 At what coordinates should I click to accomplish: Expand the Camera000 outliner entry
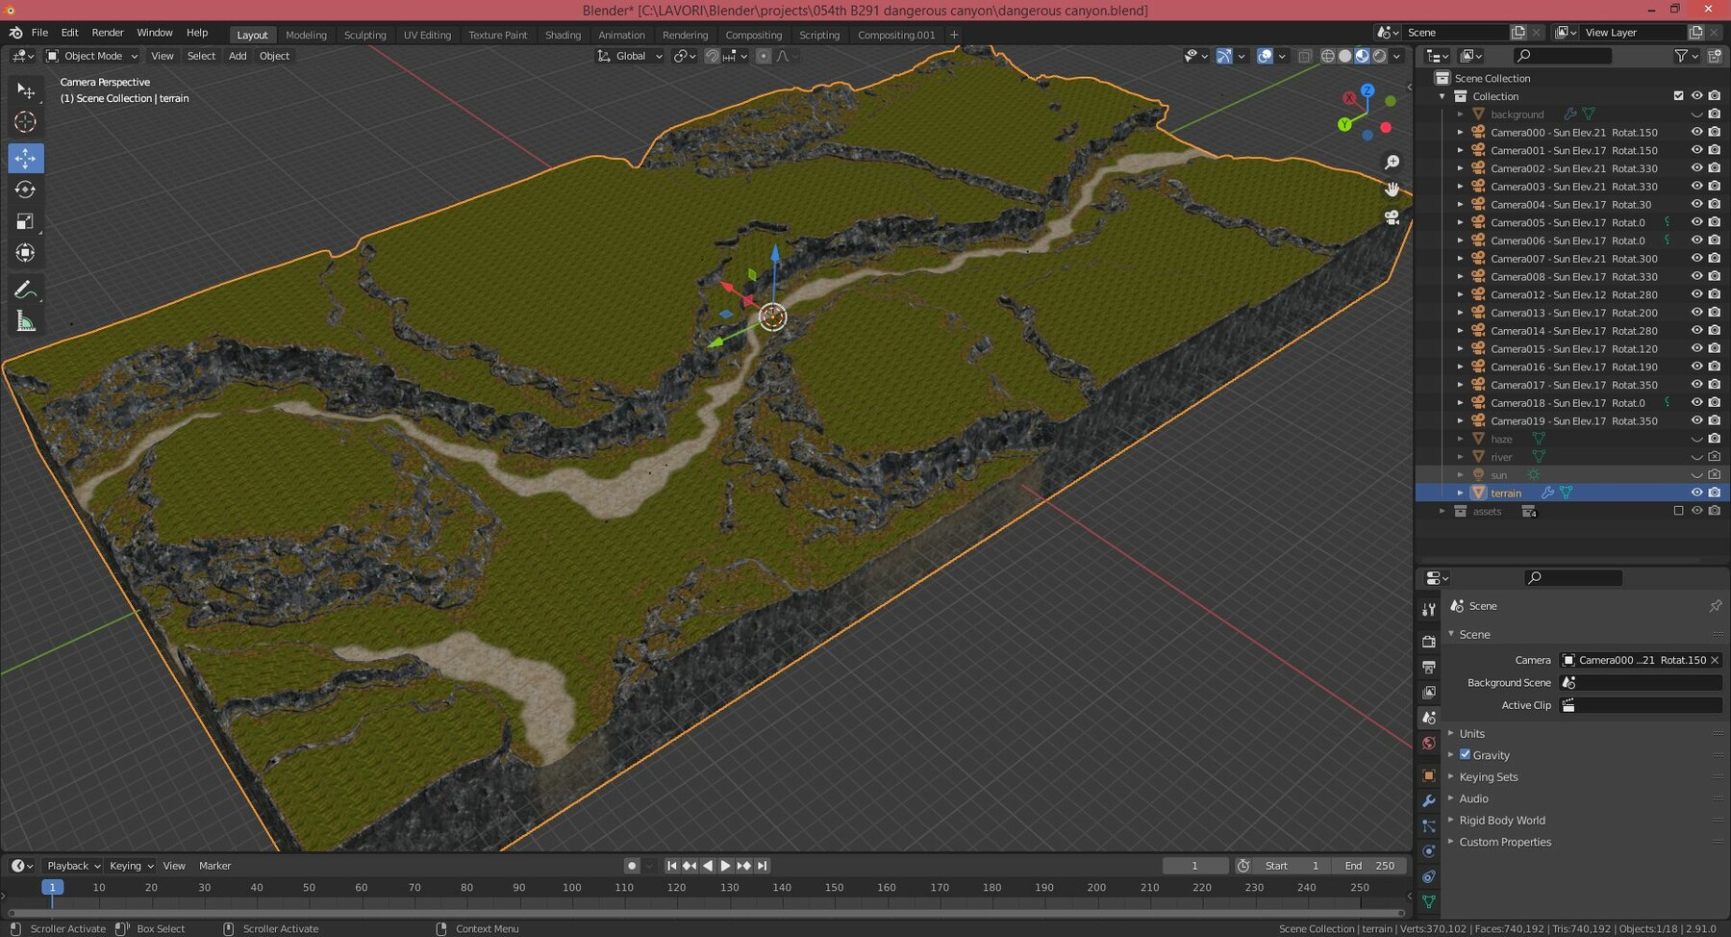tap(1460, 132)
